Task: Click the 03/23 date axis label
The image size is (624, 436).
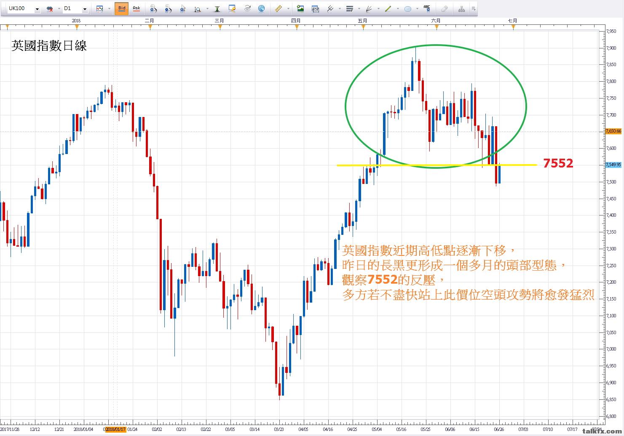Action: click(x=279, y=430)
